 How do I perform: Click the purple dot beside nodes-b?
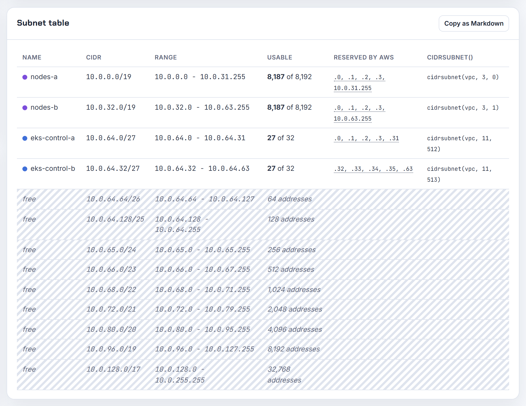tap(25, 108)
